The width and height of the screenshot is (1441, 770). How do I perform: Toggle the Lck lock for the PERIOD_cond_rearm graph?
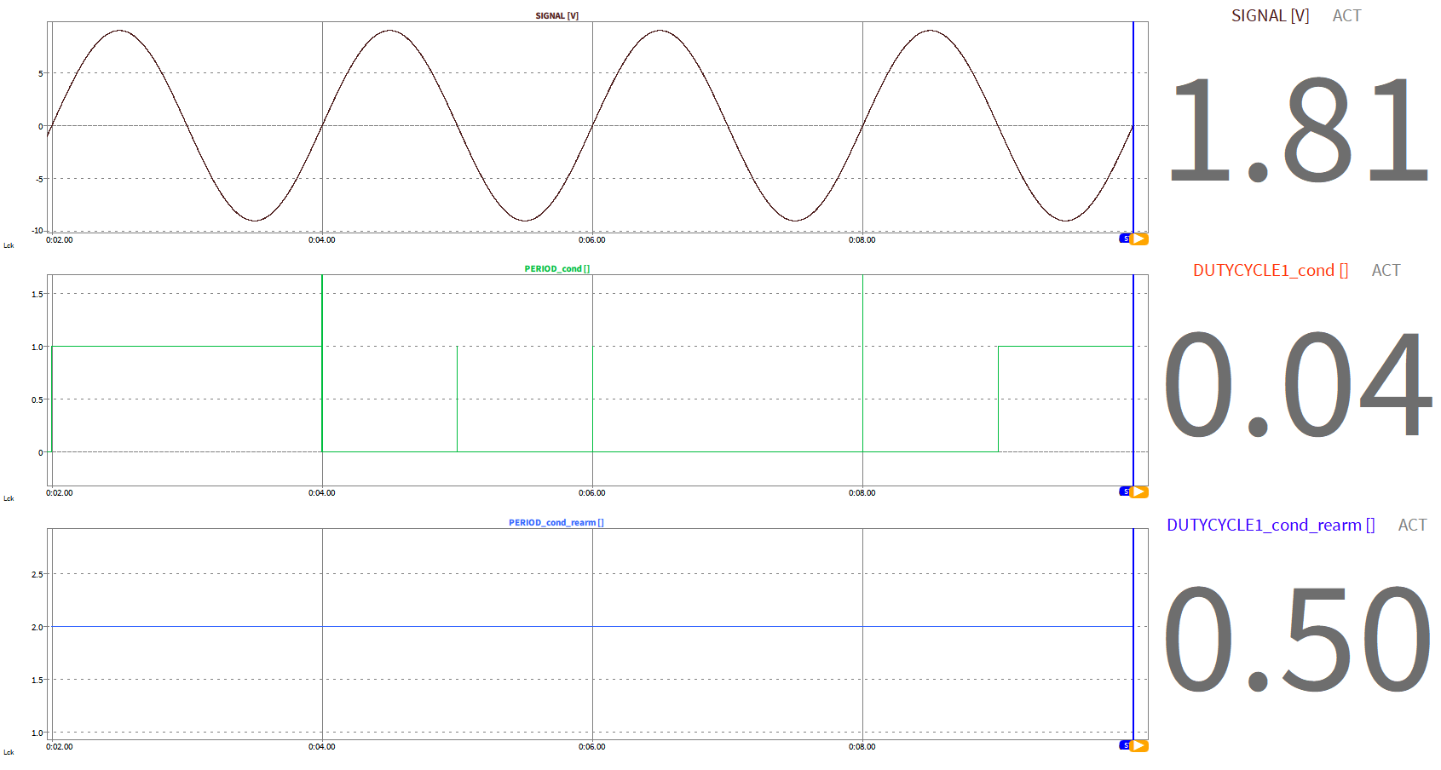pos(9,752)
